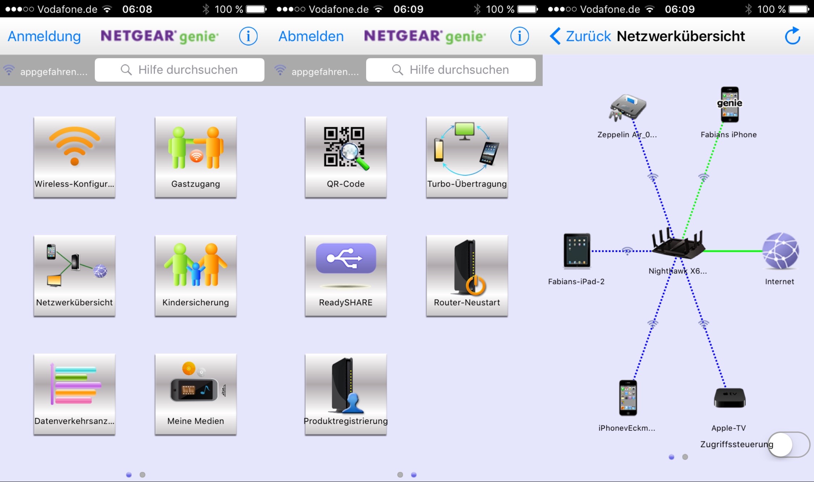This screenshot has height=482, width=814.
Task: Tap the Abmelden logout link
Action: (311, 36)
